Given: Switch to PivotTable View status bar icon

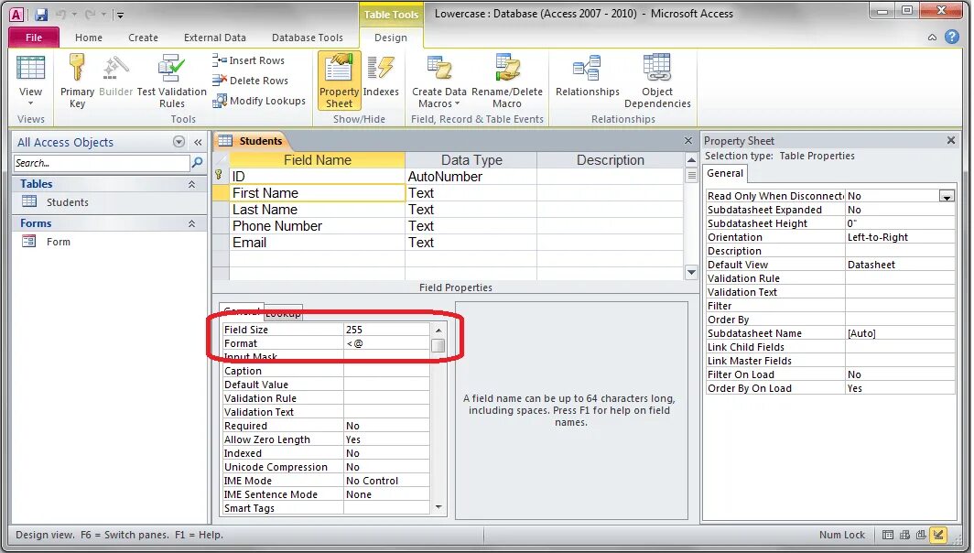Looking at the screenshot, I should pyautogui.click(x=905, y=535).
